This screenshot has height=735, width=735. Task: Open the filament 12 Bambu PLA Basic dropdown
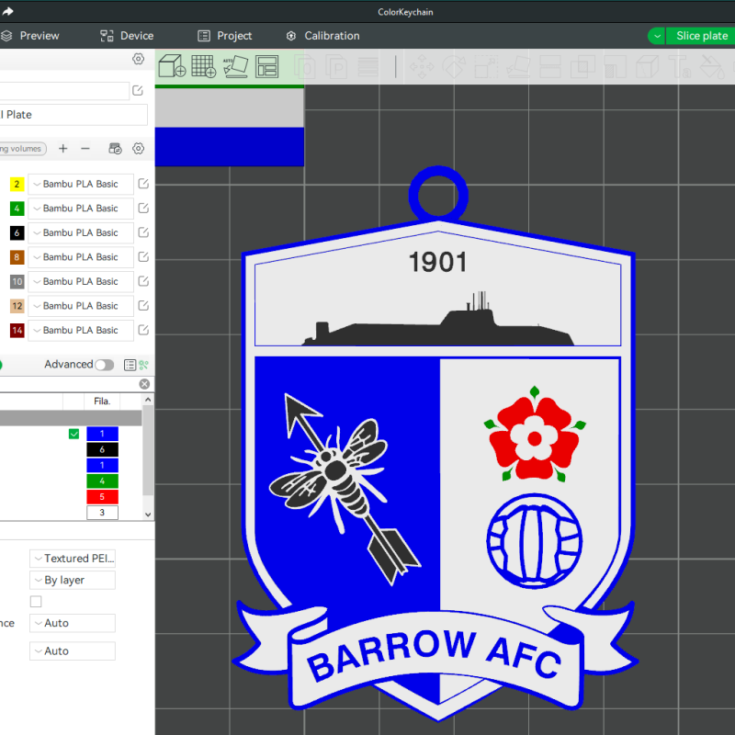point(81,306)
